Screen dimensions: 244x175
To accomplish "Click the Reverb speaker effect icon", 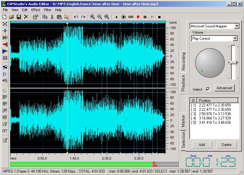I will [5, 81].
